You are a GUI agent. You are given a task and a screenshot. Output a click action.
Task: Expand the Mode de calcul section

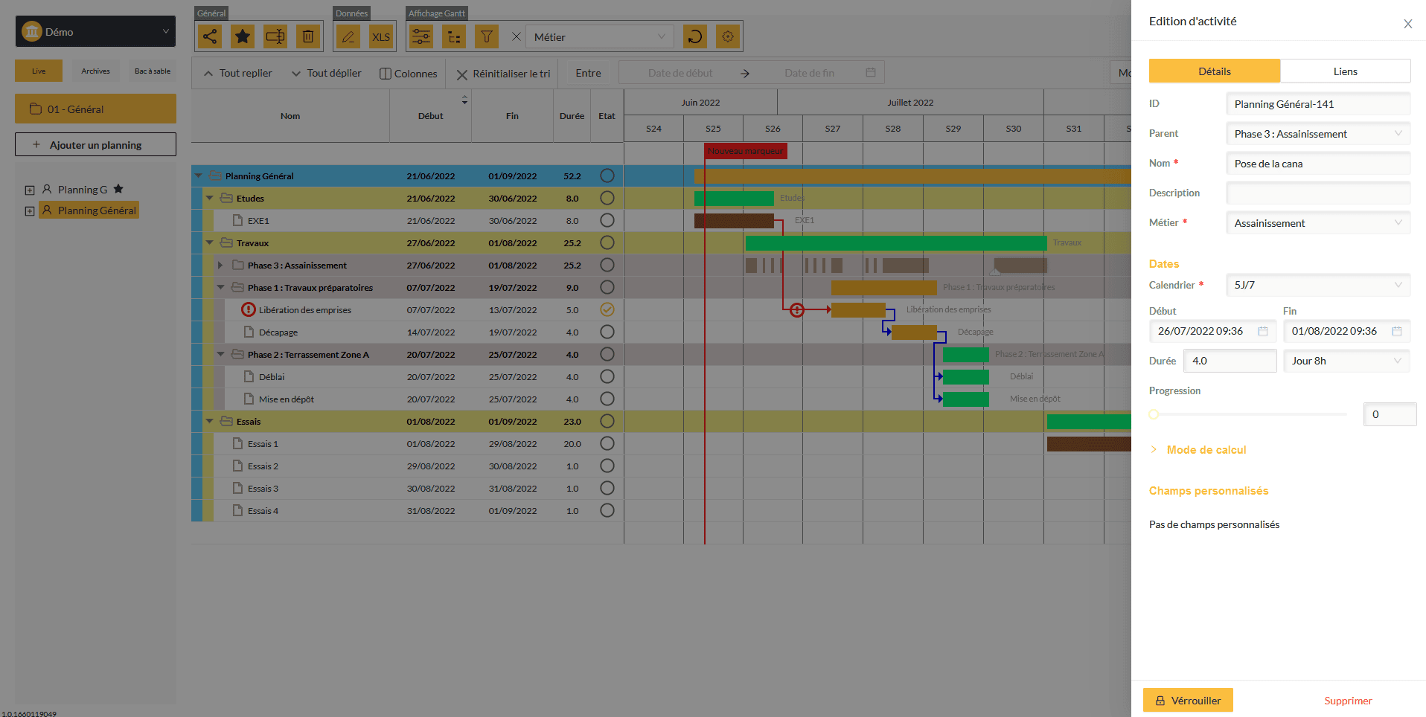tap(1206, 450)
